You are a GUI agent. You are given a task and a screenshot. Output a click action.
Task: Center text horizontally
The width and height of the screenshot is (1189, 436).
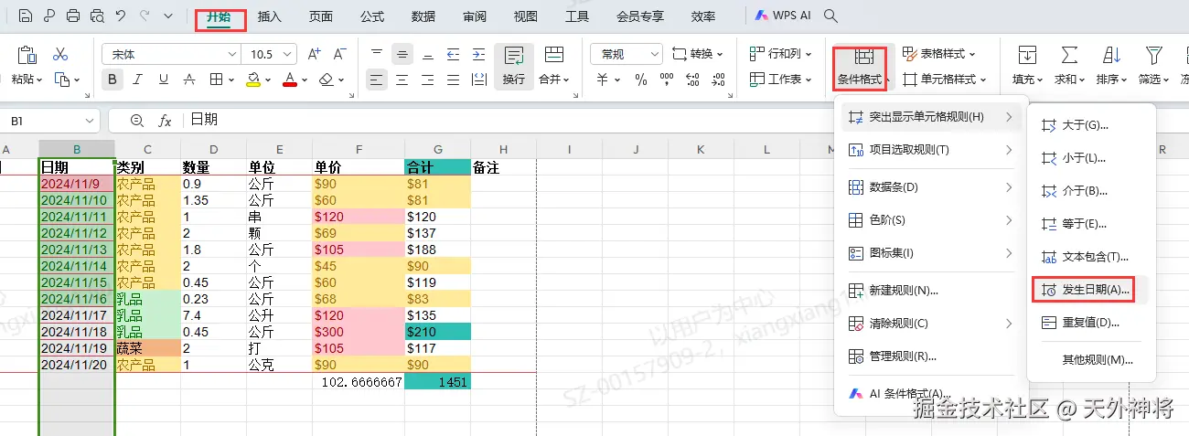coord(402,80)
